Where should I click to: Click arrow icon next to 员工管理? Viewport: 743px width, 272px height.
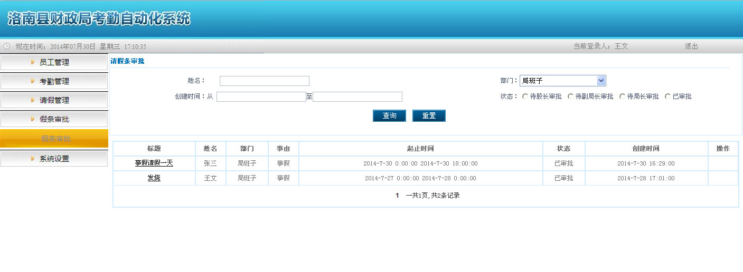pyautogui.click(x=33, y=62)
